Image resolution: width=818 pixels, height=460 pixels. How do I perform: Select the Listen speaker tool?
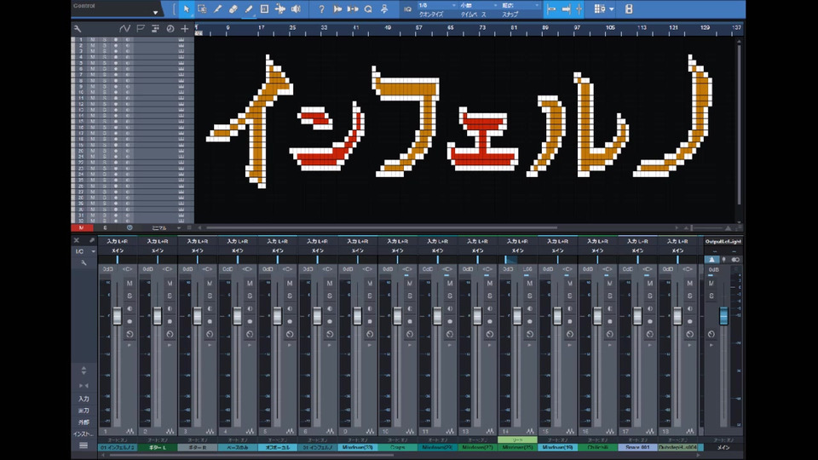click(x=296, y=9)
